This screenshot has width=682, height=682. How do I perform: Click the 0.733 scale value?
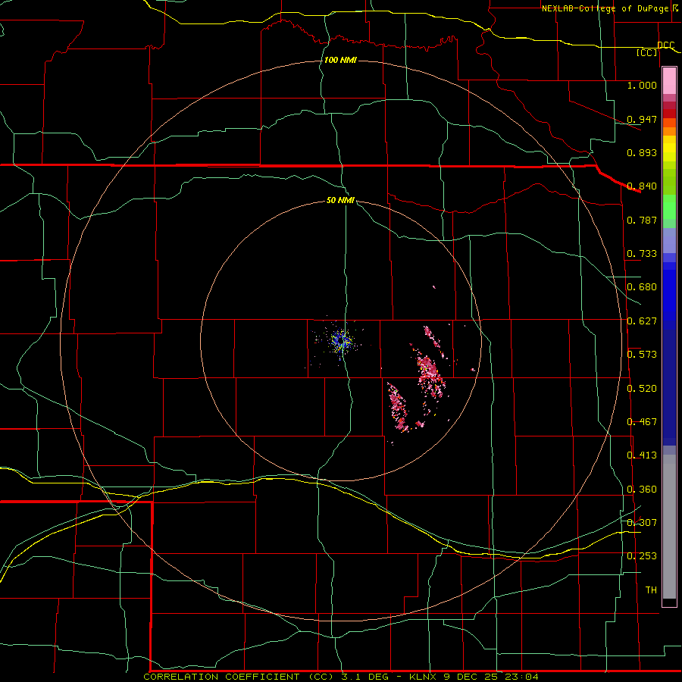coord(642,254)
